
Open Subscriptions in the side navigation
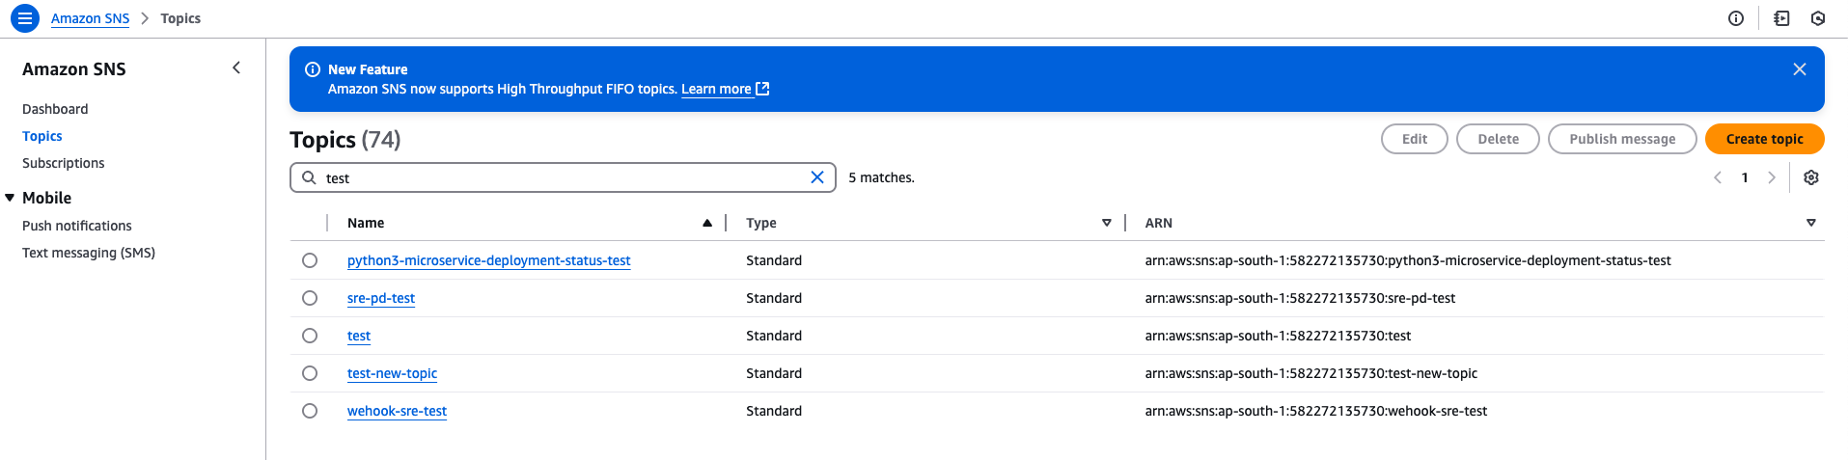(x=64, y=163)
